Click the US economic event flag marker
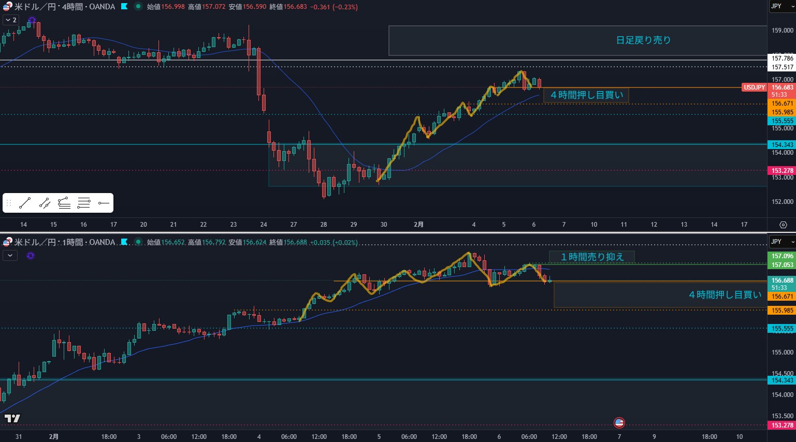Viewport: 796px width, 442px height. (619, 423)
